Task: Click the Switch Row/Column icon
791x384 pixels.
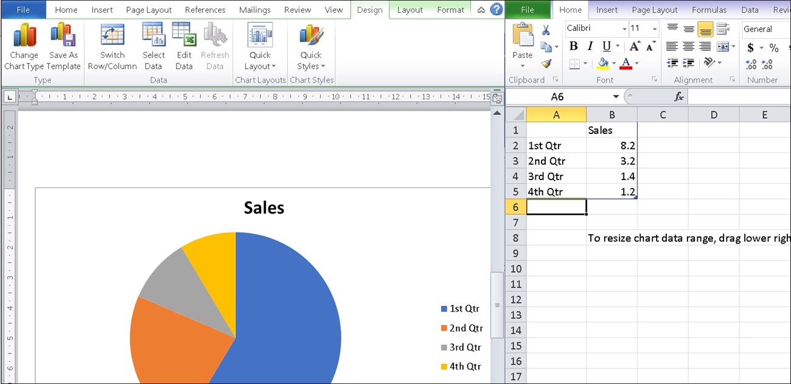Action: click(x=112, y=37)
